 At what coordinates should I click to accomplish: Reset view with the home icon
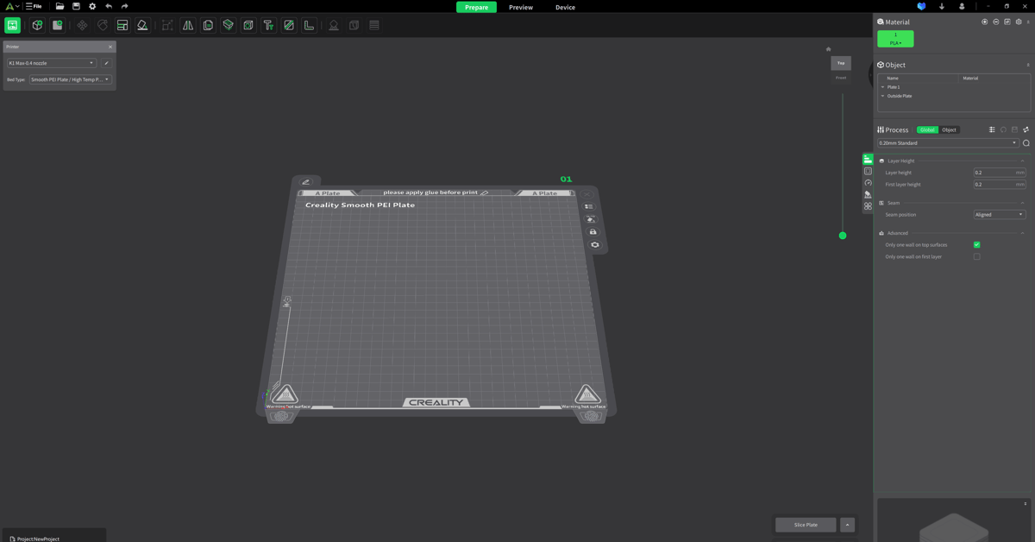click(x=829, y=49)
